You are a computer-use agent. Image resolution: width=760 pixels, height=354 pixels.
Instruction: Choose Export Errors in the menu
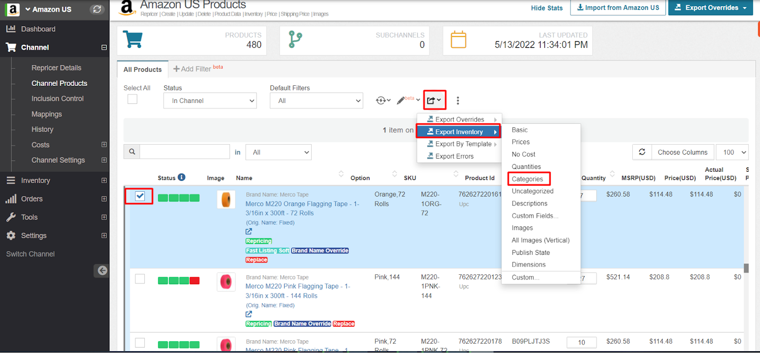459,156
